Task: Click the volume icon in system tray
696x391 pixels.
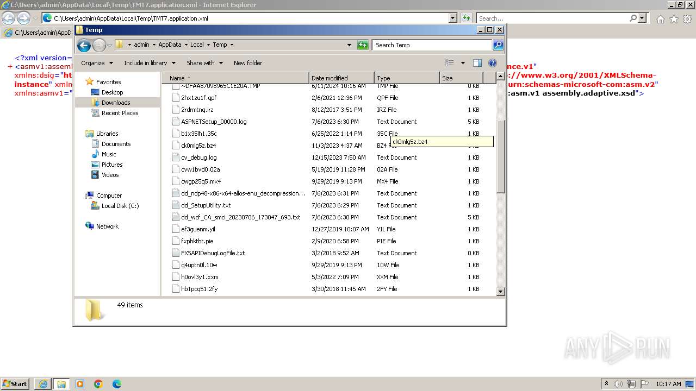Action: [618, 384]
